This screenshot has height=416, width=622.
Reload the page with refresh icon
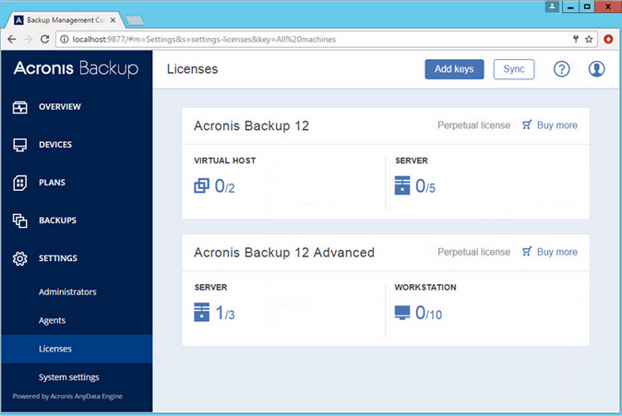tap(45, 40)
